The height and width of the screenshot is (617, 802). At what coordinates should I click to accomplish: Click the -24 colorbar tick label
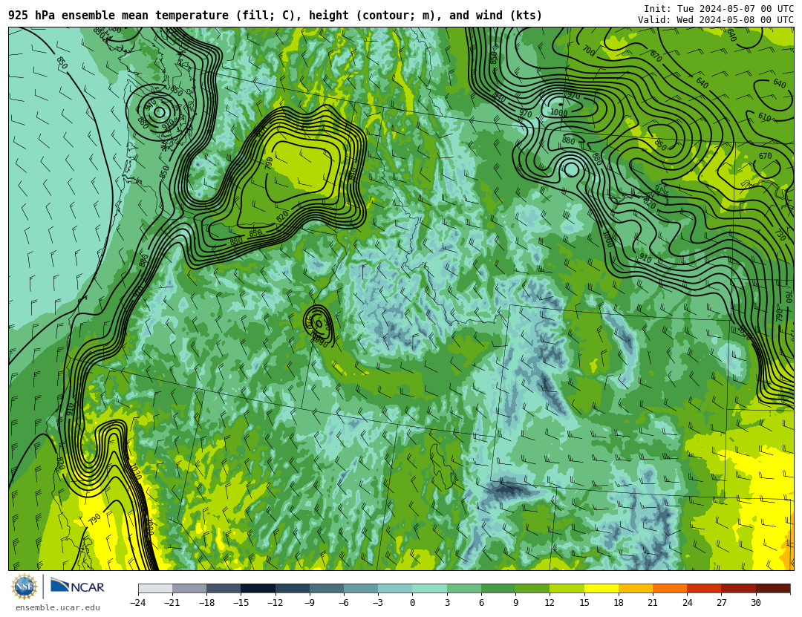pyautogui.click(x=137, y=603)
